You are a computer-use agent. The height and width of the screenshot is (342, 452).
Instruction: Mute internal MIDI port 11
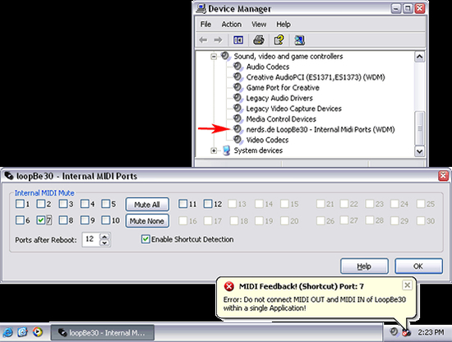coord(182,204)
